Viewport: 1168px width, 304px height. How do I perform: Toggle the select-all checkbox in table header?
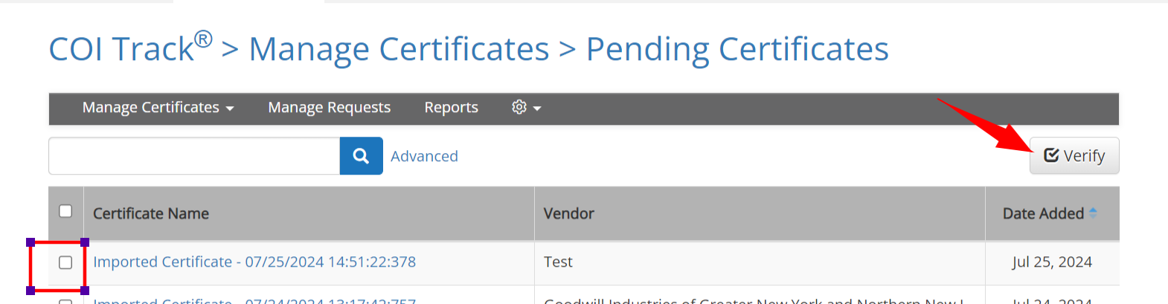[x=65, y=211]
